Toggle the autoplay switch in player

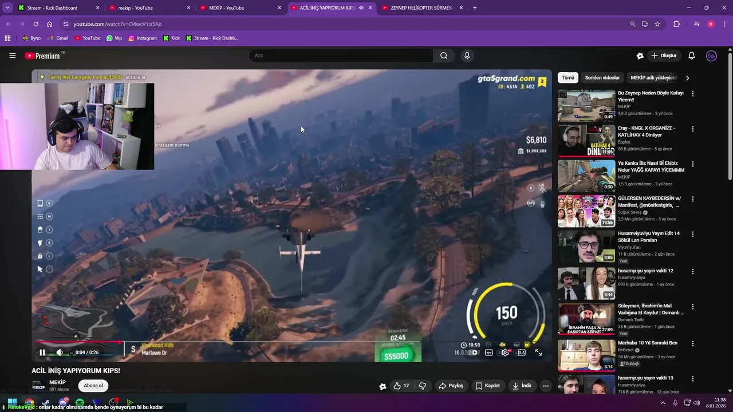point(473,352)
